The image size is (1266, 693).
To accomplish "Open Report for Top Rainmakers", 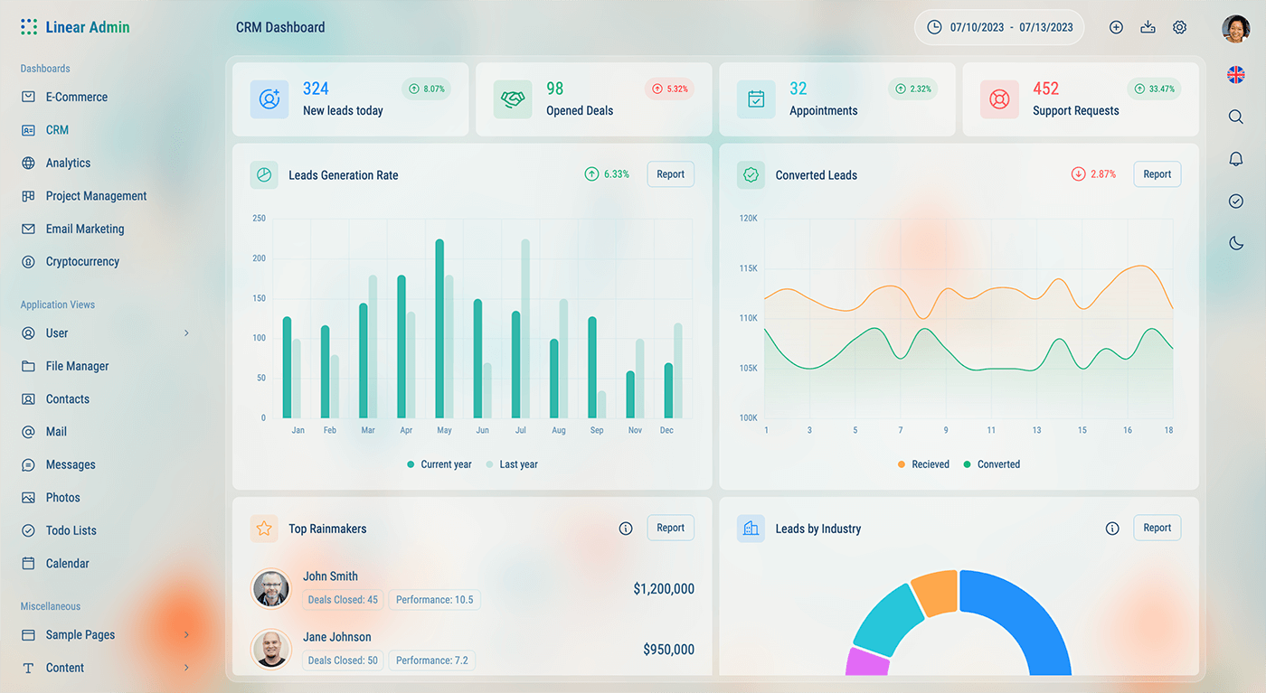I will click(670, 528).
